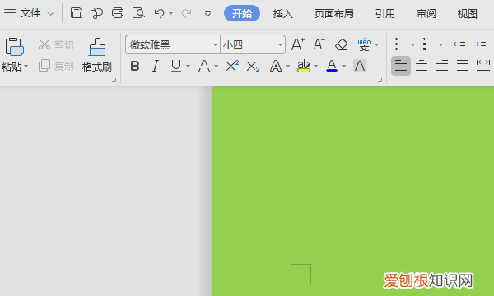Expand the numbered list style dropdown
Image resolution: width=494 pixels, height=296 pixels.
click(440, 44)
